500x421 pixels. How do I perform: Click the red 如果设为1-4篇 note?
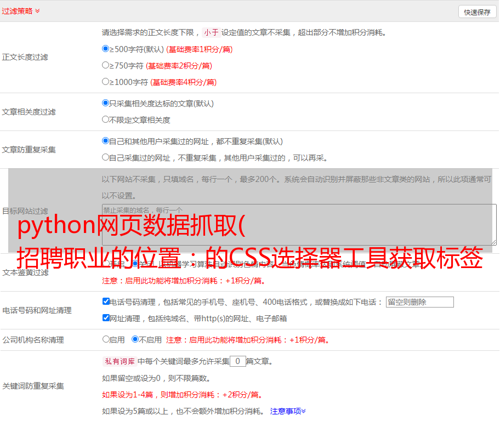pos(183,395)
